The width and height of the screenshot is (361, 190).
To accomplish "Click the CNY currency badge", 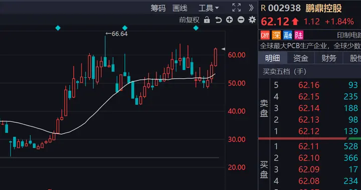I will coord(265,35).
